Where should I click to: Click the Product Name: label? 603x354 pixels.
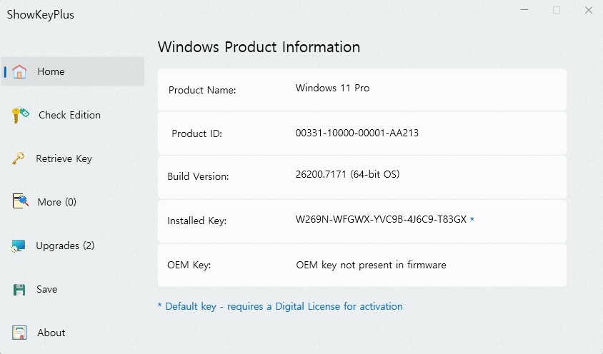[x=202, y=90]
